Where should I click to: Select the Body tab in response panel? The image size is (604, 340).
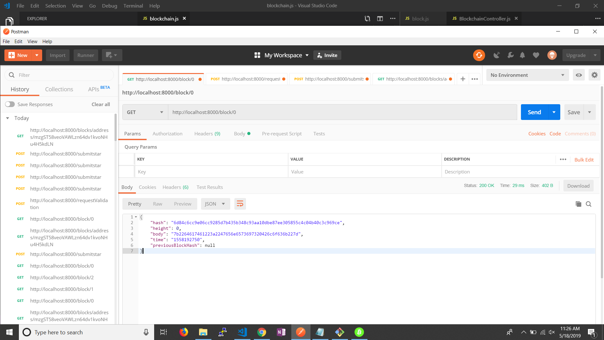tap(127, 187)
